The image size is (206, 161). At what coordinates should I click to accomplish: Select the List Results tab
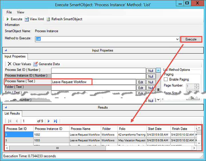[12, 114]
